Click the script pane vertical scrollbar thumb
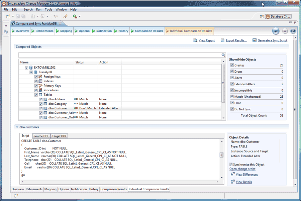301x201 pixels. [221, 155]
